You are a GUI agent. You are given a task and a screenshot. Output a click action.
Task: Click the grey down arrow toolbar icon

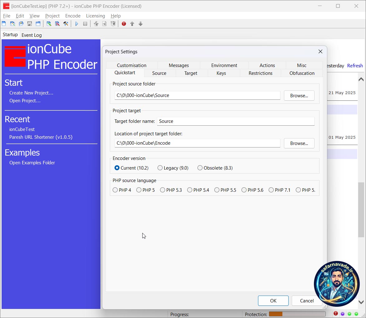pyautogui.click(x=140, y=24)
